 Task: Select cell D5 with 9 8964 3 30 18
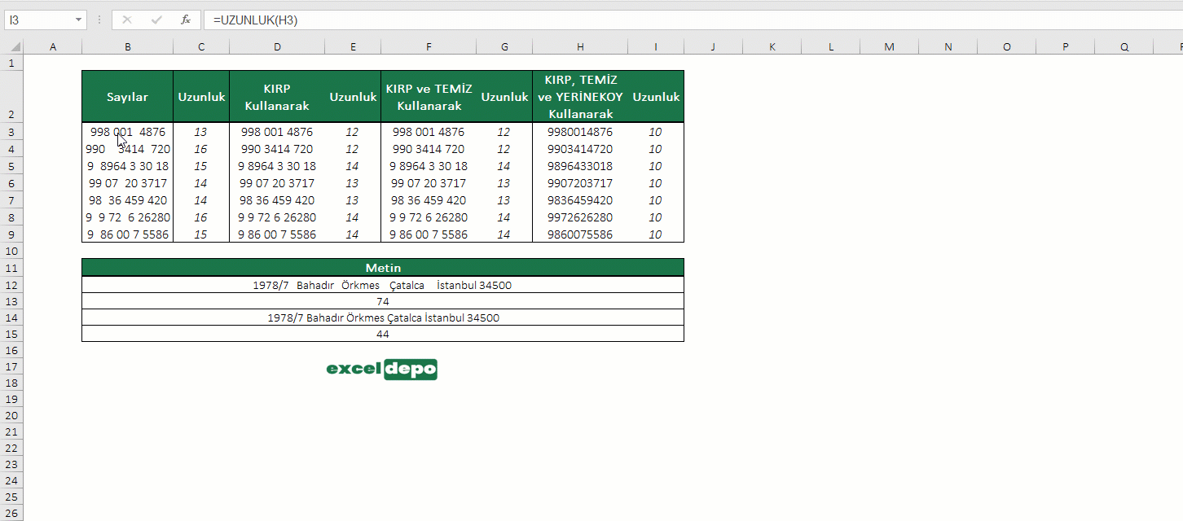[277, 166]
